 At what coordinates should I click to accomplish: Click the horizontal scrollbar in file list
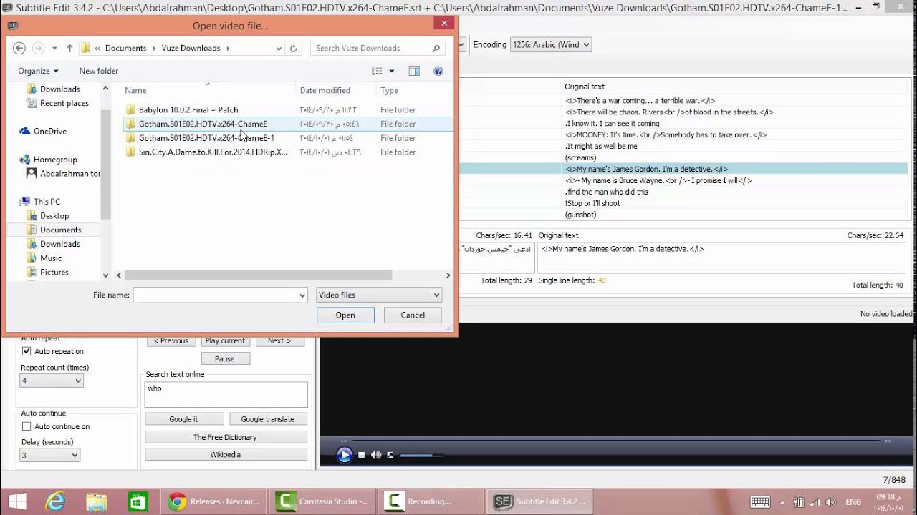click(258, 275)
